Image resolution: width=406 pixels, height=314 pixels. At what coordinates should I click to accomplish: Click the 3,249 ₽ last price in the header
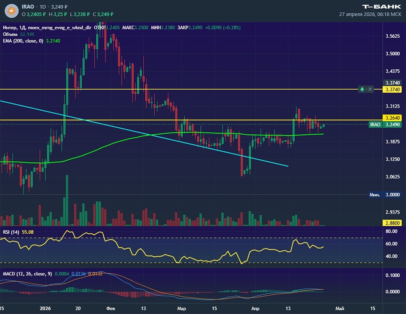[59, 7]
